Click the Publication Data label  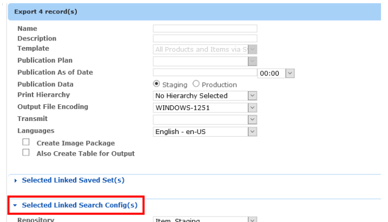pyautogui.click(x=45, y=84)
